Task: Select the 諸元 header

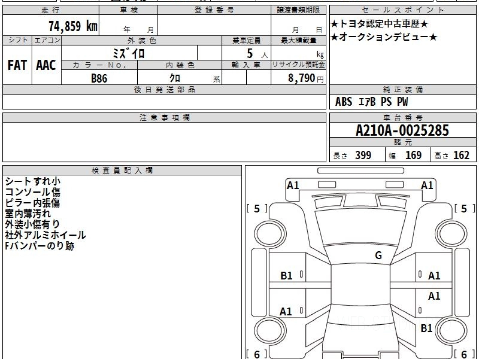Action: pos(403,142)
